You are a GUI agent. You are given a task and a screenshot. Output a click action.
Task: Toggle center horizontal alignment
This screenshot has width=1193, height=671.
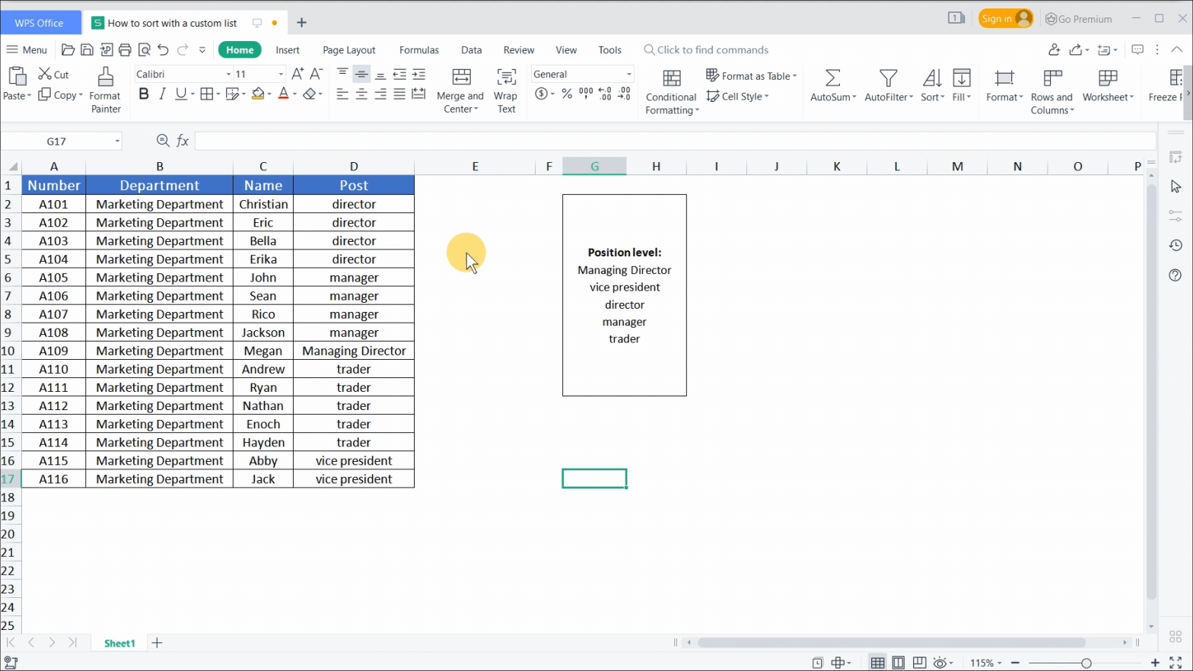(361, 94)
